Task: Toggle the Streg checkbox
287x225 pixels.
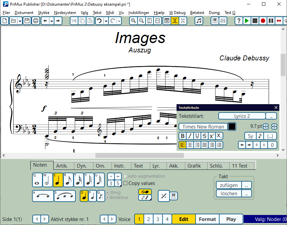Action: point(107,193)
